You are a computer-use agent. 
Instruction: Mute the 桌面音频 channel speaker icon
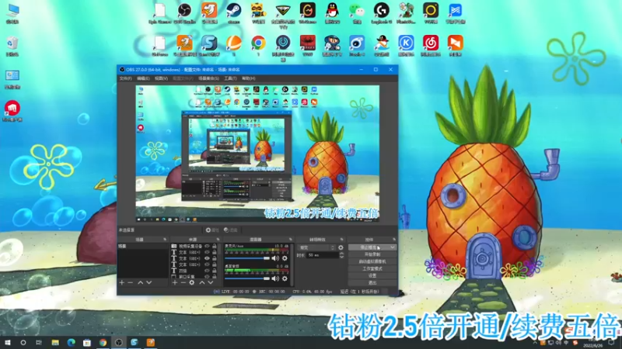[x=275, y=278]
